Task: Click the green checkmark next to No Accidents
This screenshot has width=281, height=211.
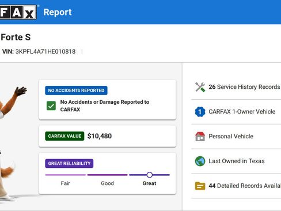Action: 51,105
